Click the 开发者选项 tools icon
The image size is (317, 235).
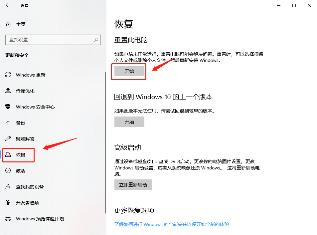click(x=8, y=202)
